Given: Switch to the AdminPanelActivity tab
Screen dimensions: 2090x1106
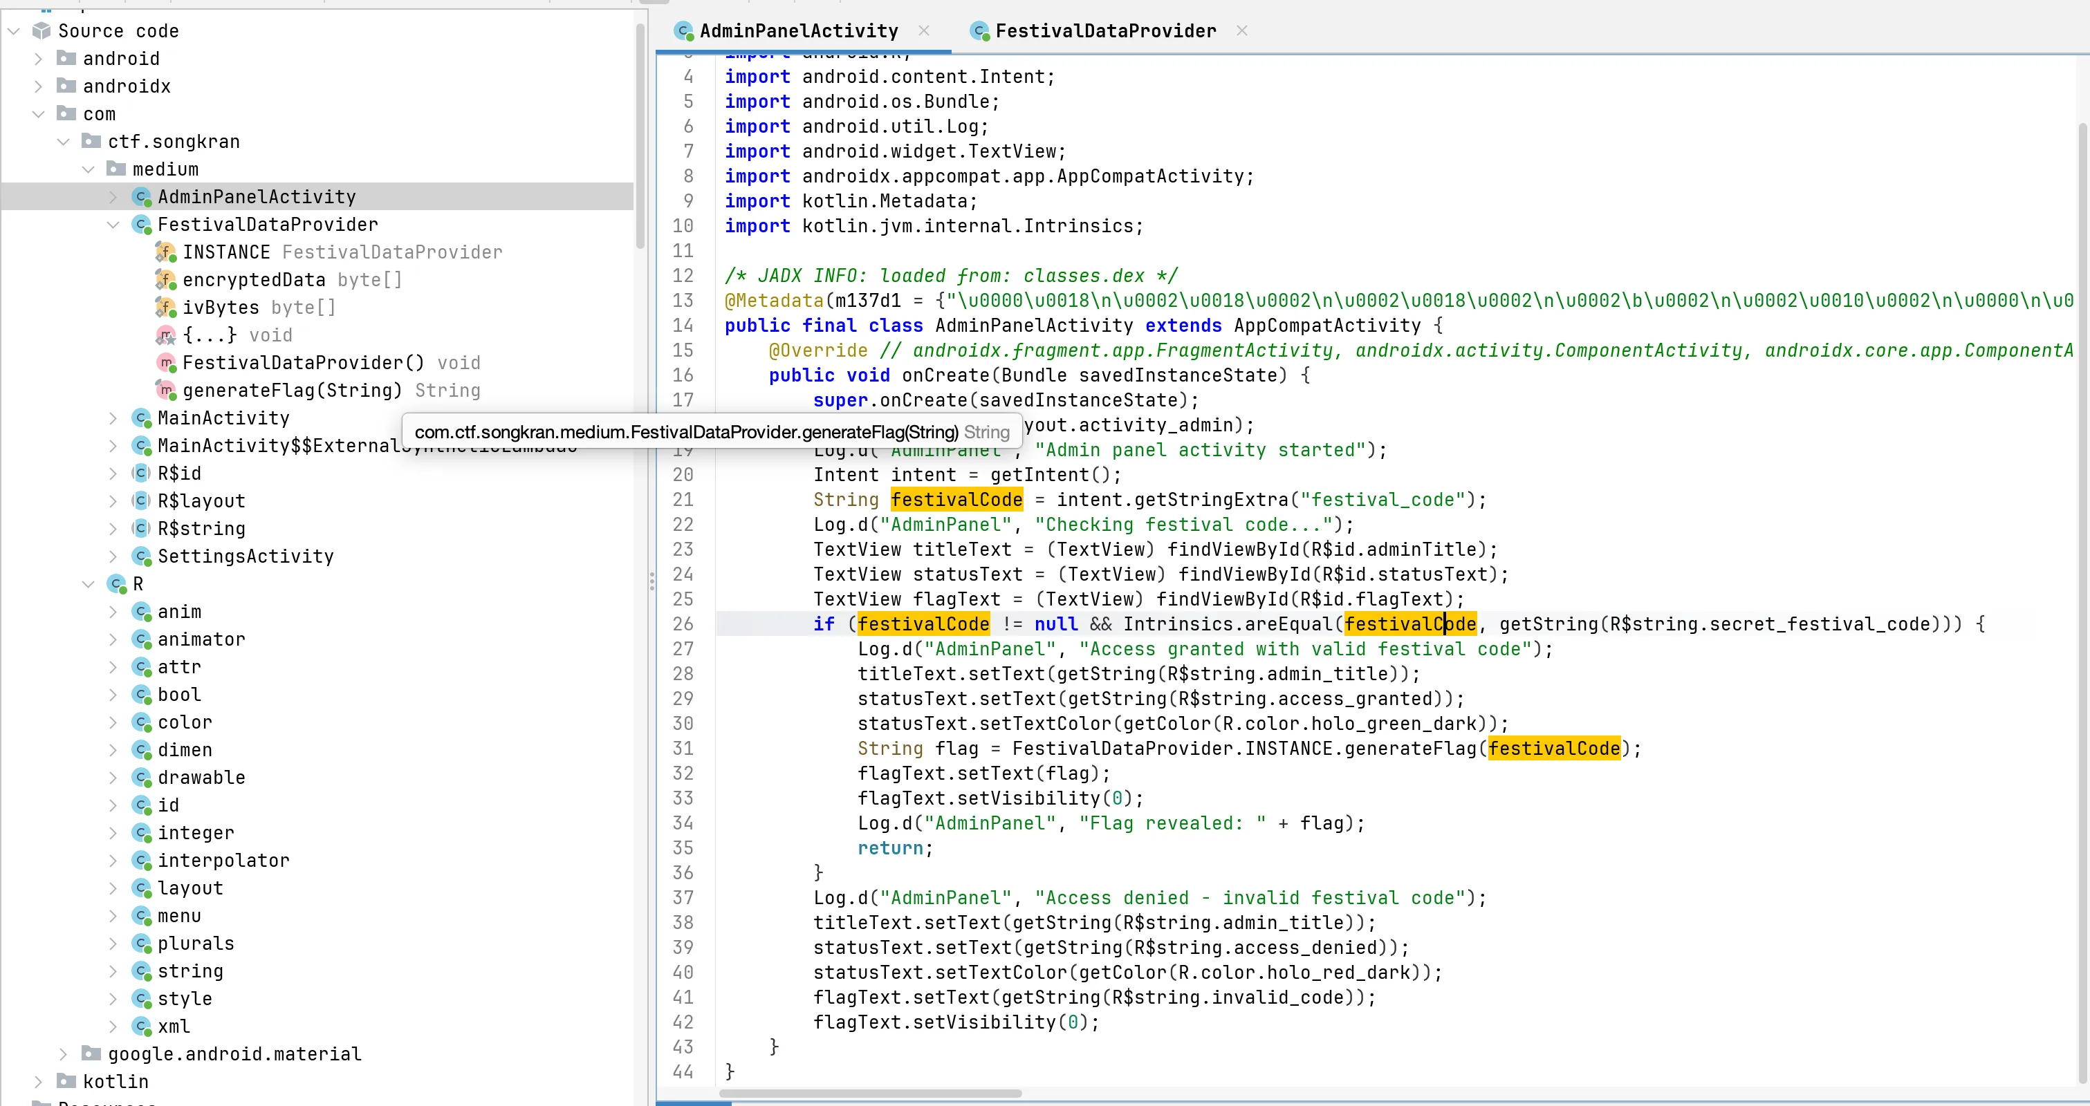Looking at the screenshot, I should coord(798,31).
